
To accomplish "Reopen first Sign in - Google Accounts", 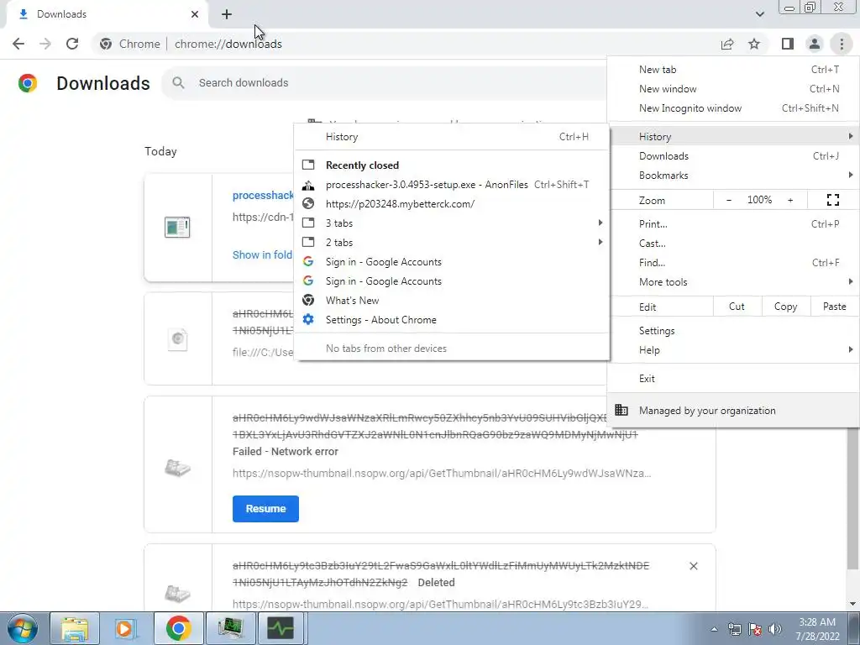I will pyautogui.click(x=451, y=262).
